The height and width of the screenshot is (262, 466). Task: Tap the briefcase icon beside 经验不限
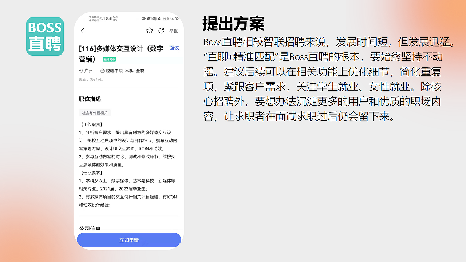coord(102,71)
